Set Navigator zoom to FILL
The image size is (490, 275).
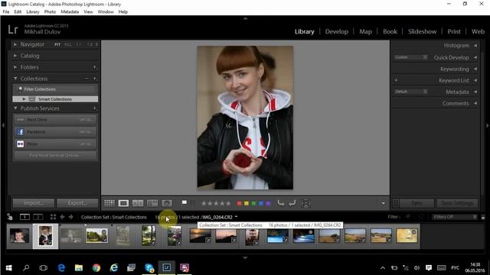[68, 44]
